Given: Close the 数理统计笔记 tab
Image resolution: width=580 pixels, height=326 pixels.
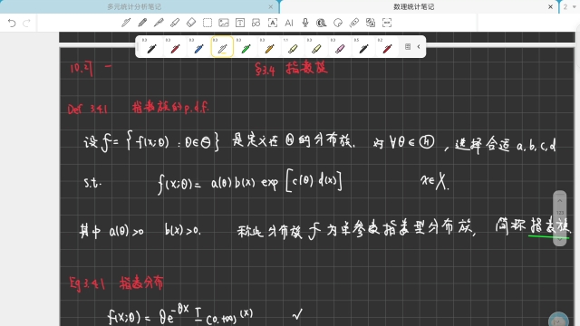Looking at the screenshot, I should click(x=550, y=6).
